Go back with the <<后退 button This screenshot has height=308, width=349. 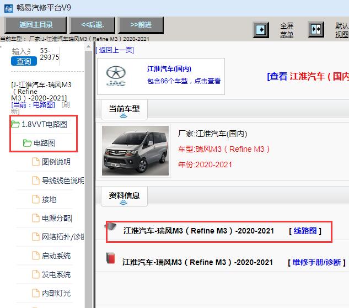93,25
